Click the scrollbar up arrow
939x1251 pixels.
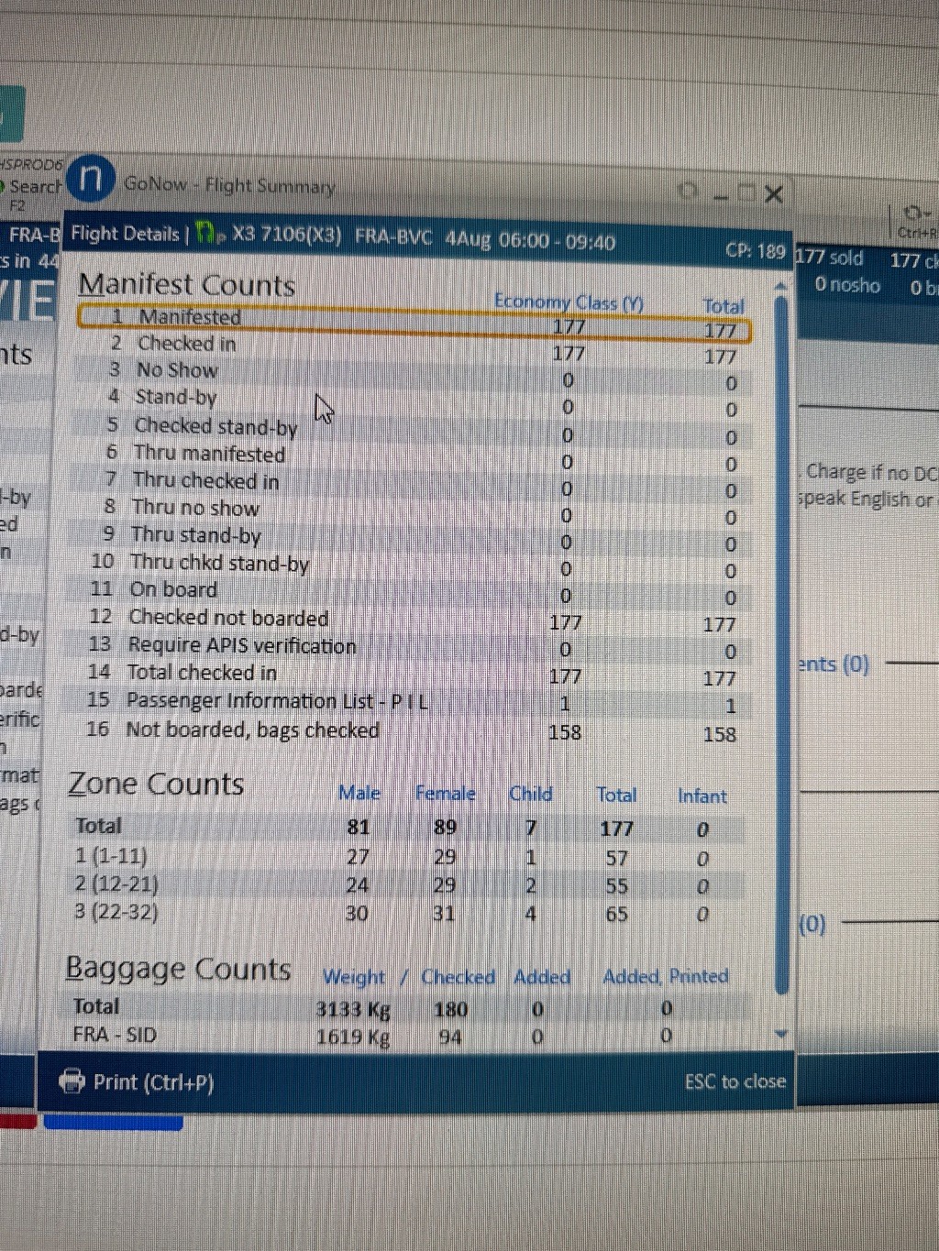[x=781, y=287]
